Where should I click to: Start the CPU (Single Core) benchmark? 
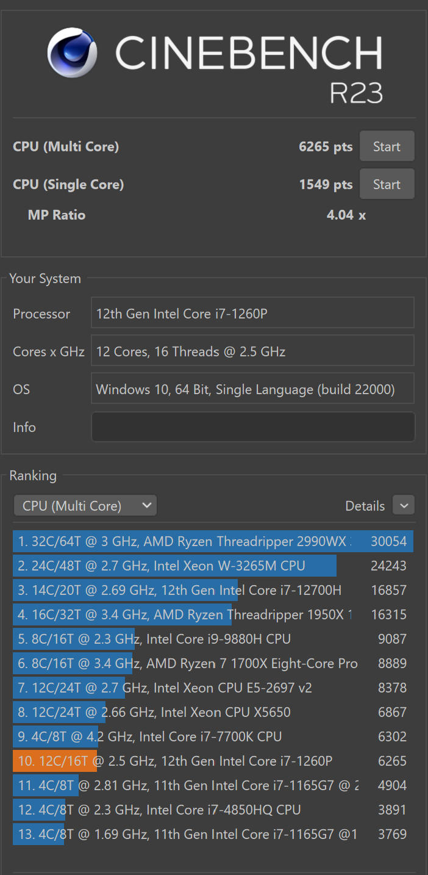(387, 184)
